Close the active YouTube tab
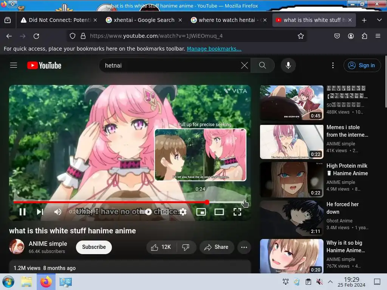387x290 pixels. click(x=350, y=20)
